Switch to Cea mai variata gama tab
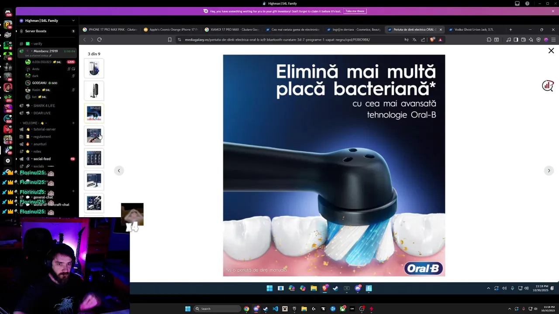Image resolution: width=559 pixels, height=314 pixels. (293, 30)
